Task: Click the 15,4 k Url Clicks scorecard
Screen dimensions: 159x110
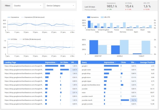Action: [x=129, y=6]
